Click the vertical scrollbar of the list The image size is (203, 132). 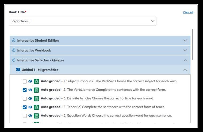193,44
